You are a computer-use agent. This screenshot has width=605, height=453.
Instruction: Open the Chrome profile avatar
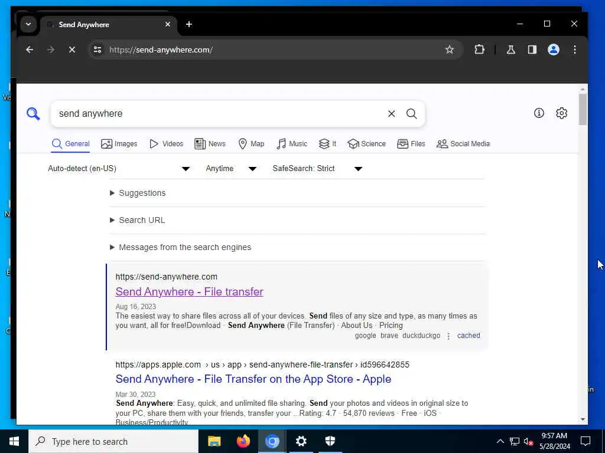click(x=553, y=50)
